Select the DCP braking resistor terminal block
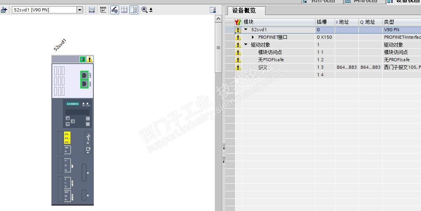 (67, 196)
